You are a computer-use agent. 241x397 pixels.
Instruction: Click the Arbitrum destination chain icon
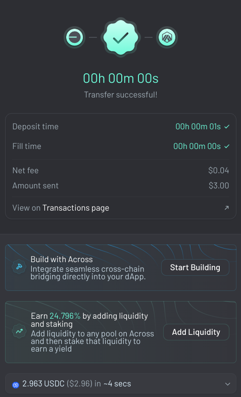click(167, 37)
